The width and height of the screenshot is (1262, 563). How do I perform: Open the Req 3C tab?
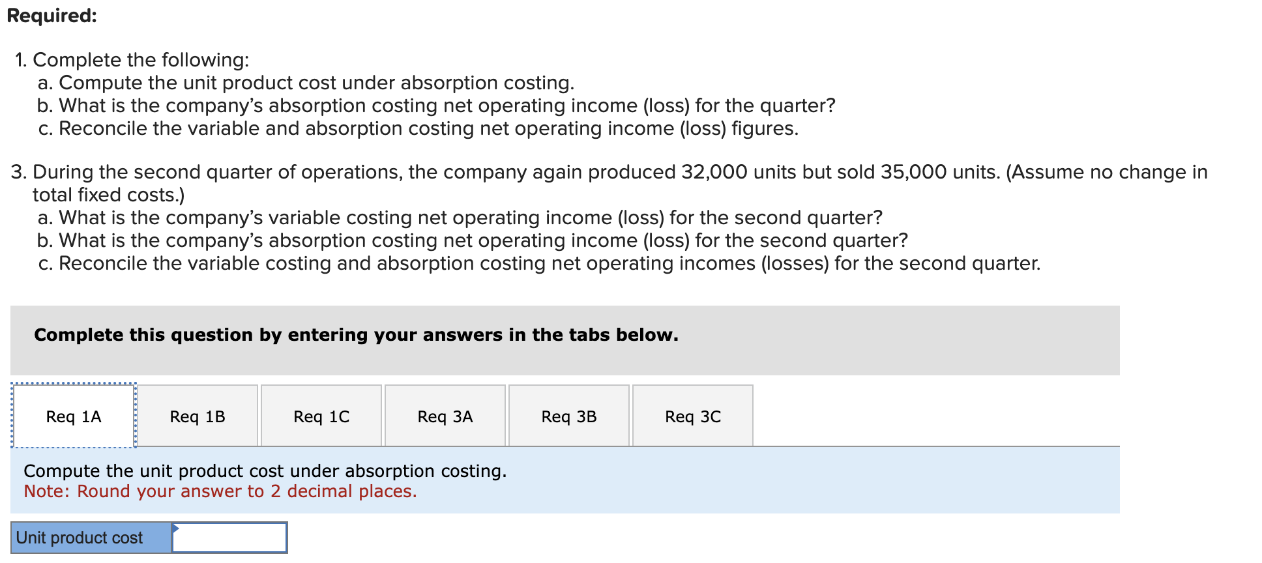(x=692, y=416)
